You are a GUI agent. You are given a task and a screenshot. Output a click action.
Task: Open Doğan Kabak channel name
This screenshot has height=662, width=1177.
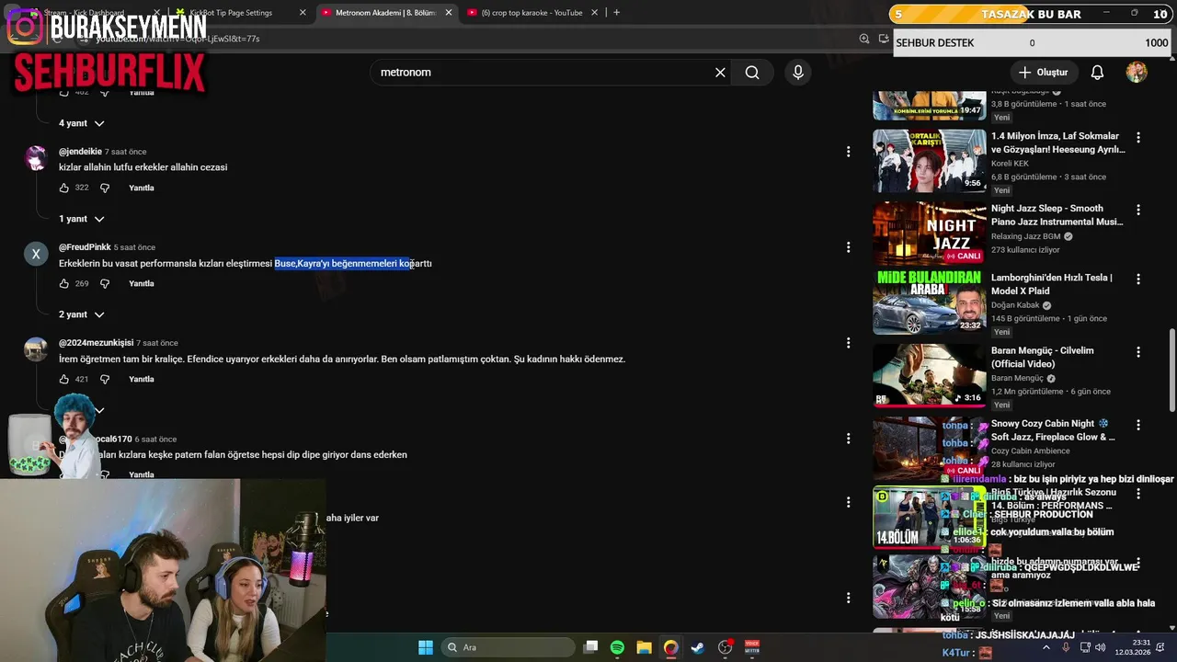tap(1015, 305)
